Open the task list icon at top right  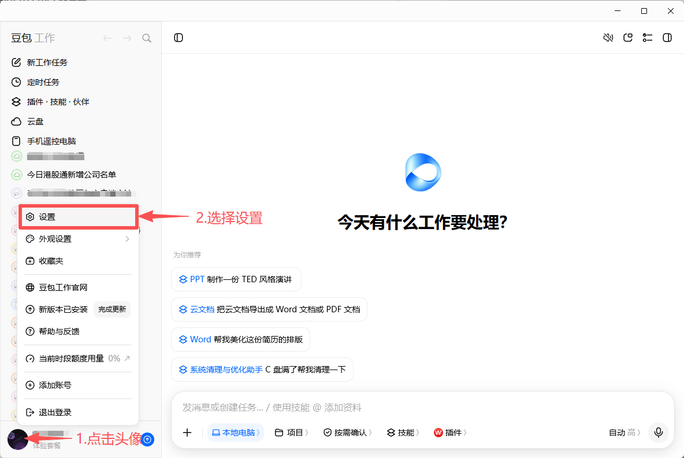coord(648,38)
